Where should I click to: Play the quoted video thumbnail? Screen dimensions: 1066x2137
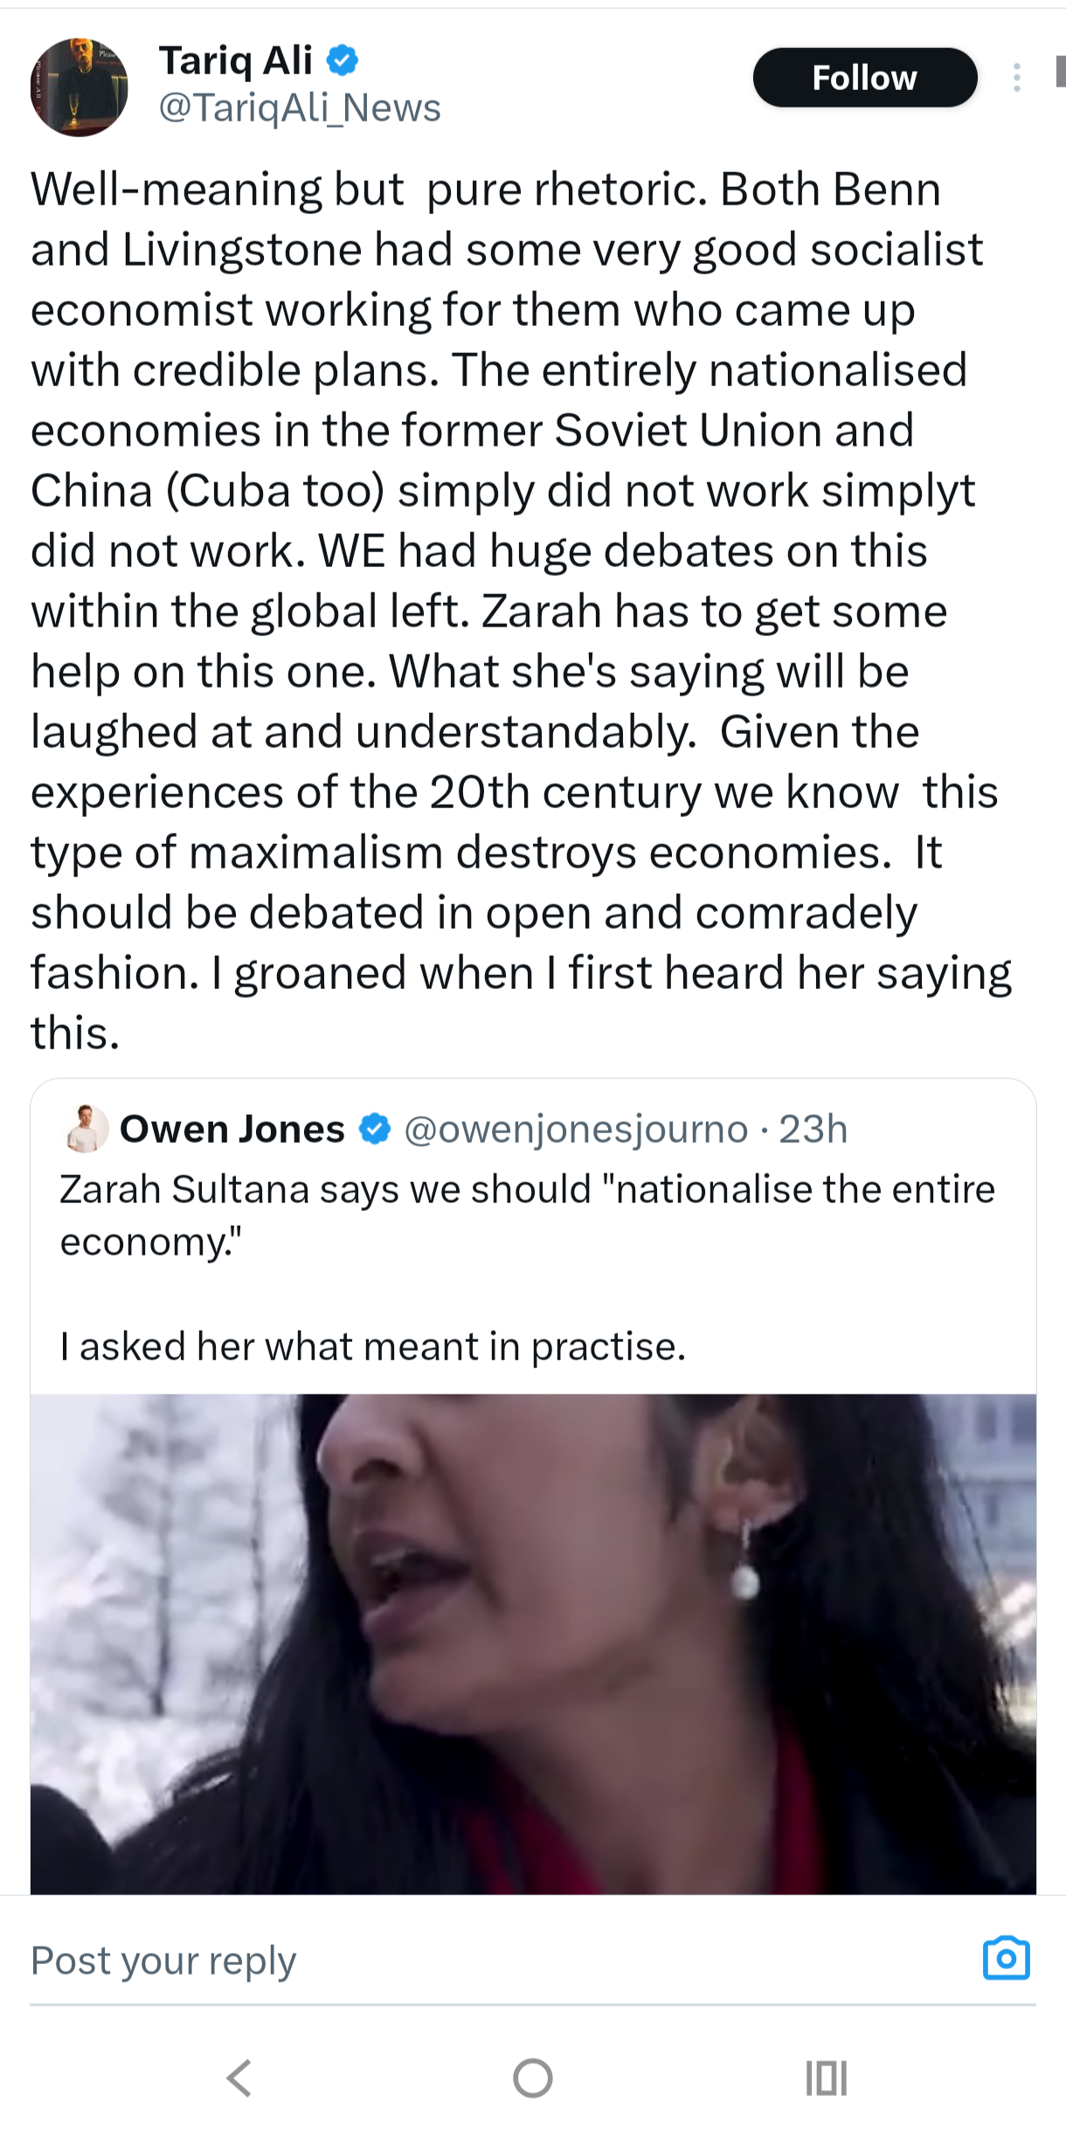pyautogui.click(x=533, y=1643)
